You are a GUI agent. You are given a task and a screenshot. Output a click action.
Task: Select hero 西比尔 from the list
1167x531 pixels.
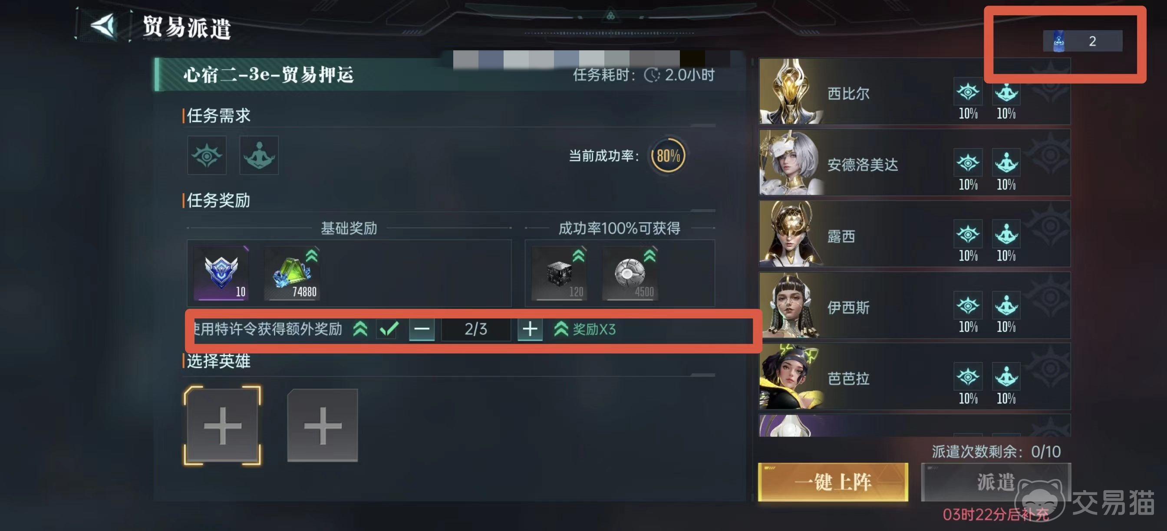tap(915, 92)
